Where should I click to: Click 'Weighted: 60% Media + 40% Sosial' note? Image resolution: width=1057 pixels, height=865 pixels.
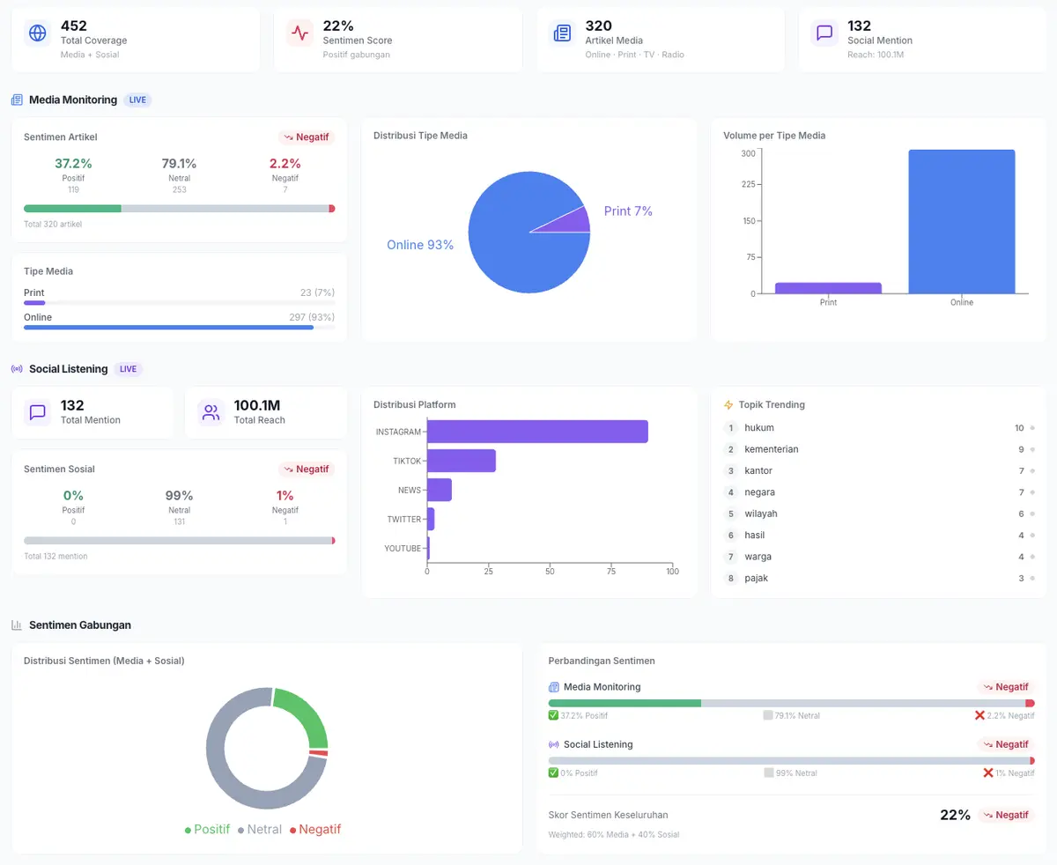(614, 834)
